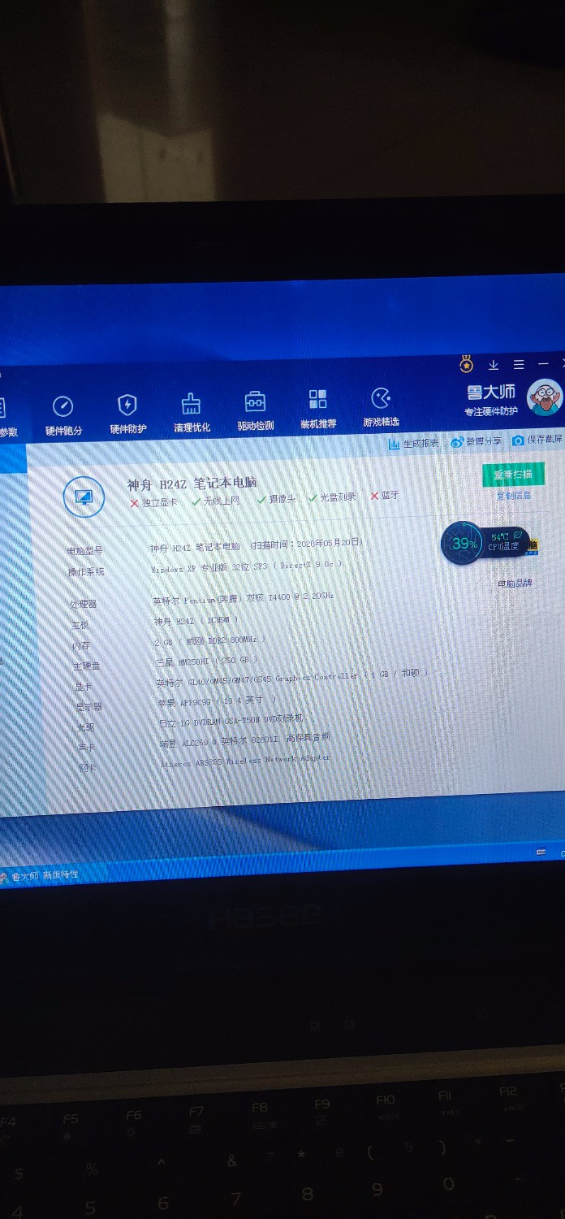Screen dimensions: 565x1219
Task: Click the 2 GB DDR2 800MHz memory value
Action: (x=210, y=640)
